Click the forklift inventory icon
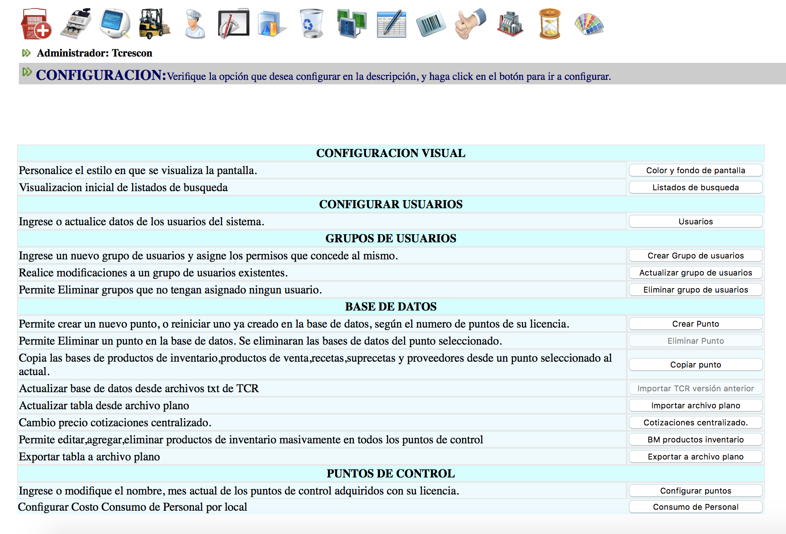Viewport: 786px width, 534px height. click(154, 24)
